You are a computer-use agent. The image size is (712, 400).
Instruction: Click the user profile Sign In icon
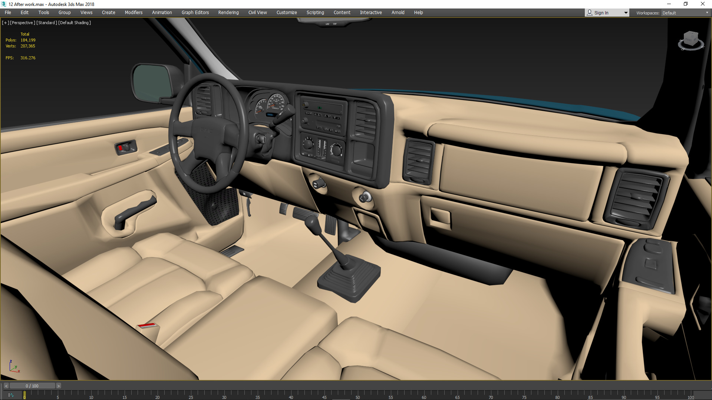[590, 13]
